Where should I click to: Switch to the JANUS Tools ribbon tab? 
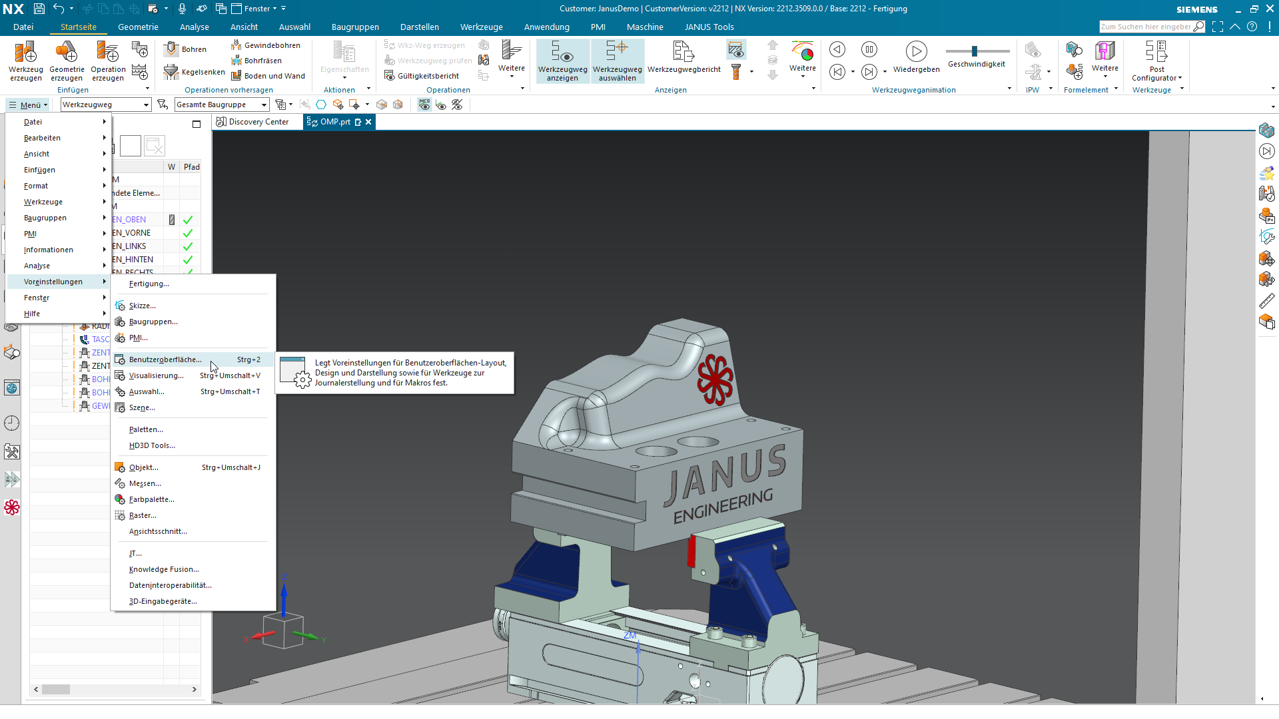[709, 27]
